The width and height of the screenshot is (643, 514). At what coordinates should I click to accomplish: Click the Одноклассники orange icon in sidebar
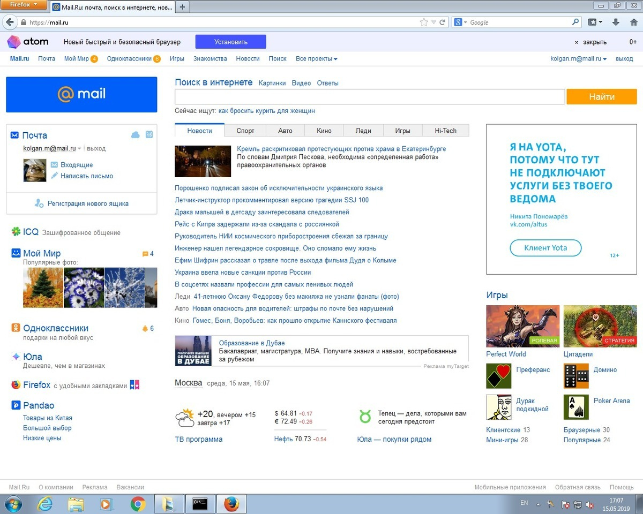16,328
